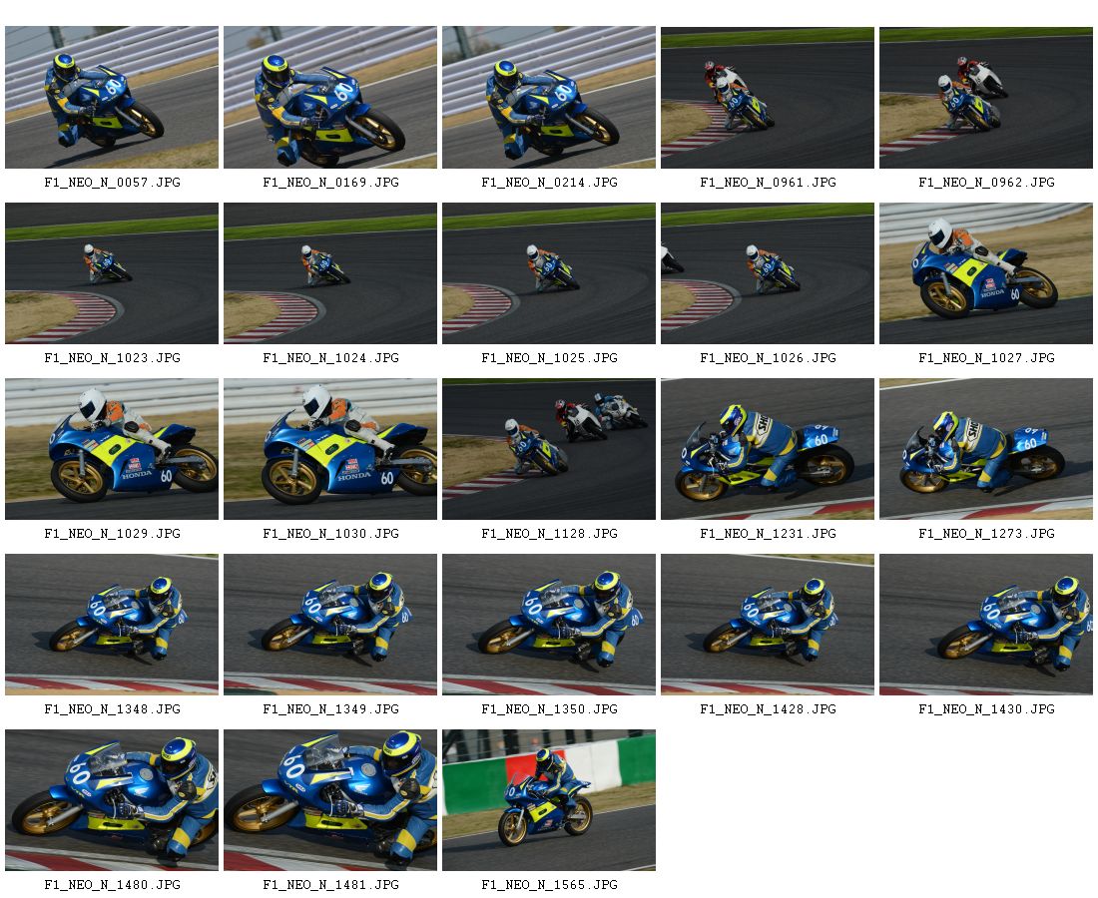Click the F1_NEO_N_1428.JPG filename caption
This screenshot has width=1098, height=898.
(768, 709)
